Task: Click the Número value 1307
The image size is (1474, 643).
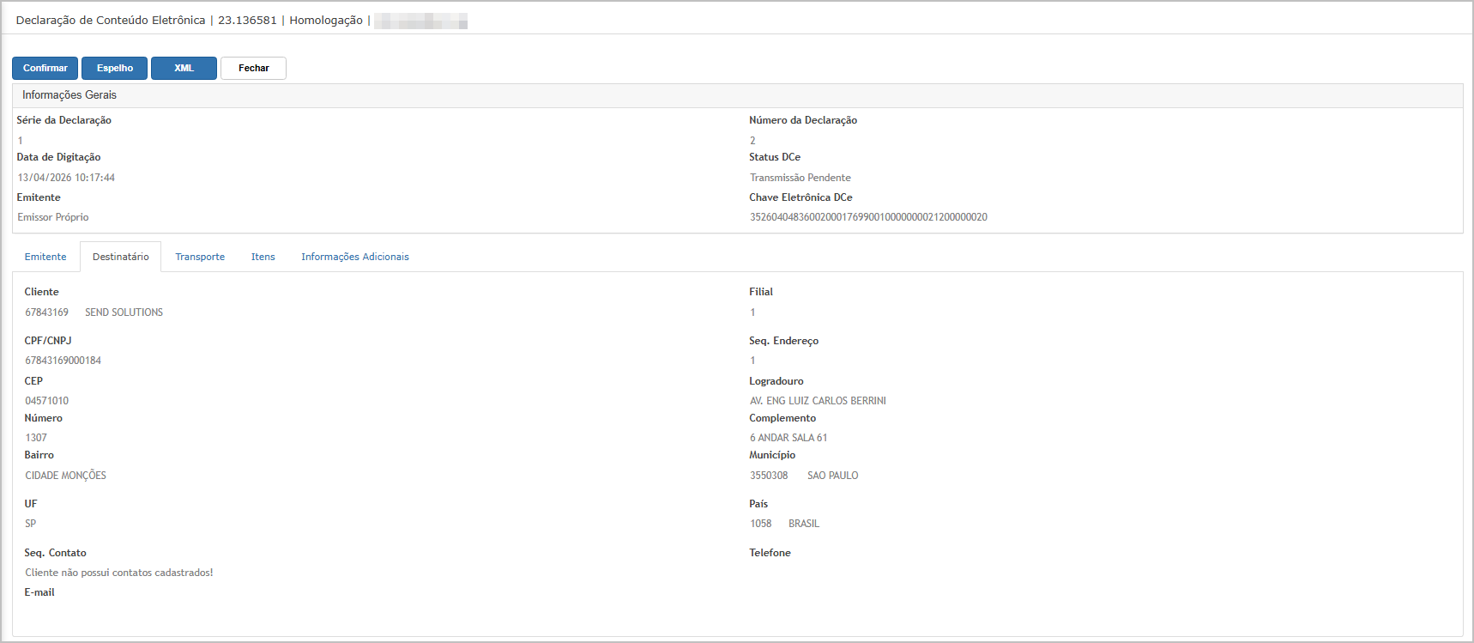Action: point(36,438)
